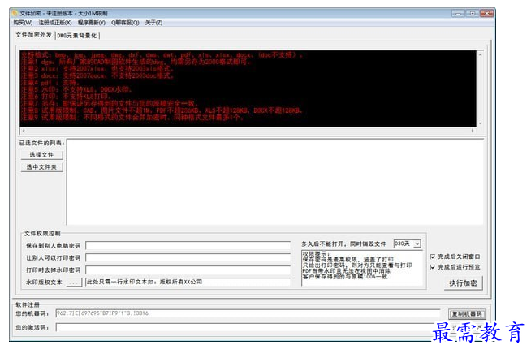Open the 关于(Z) menu
The width and height of the screenshot is (531, 358).
click(153, 23)
